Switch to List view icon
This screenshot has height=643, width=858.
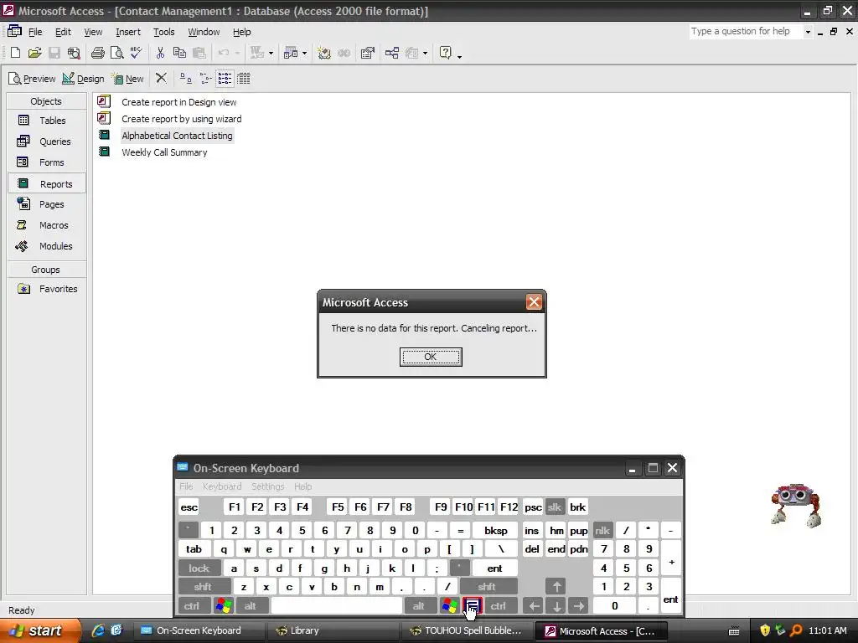(x=225, y=78)
